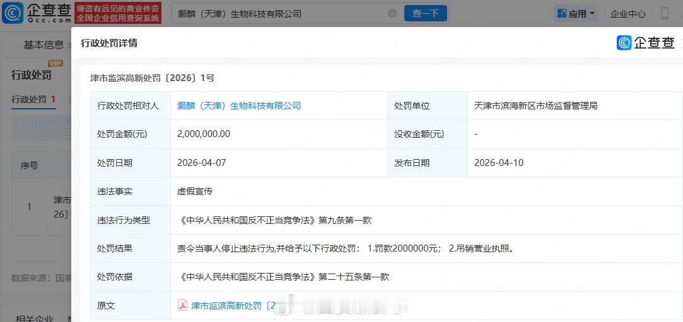The width and height of the screenshot is (683, 322).
Task: Open the mobile phone icon in header
Action: click(665, 13)
